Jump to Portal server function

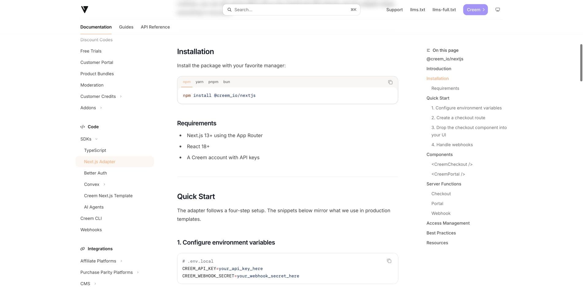point(437,203)
